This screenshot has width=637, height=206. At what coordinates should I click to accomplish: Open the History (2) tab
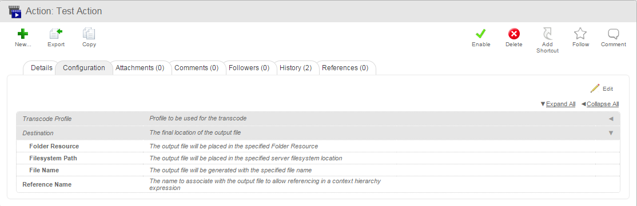click(x=296, y=68)
